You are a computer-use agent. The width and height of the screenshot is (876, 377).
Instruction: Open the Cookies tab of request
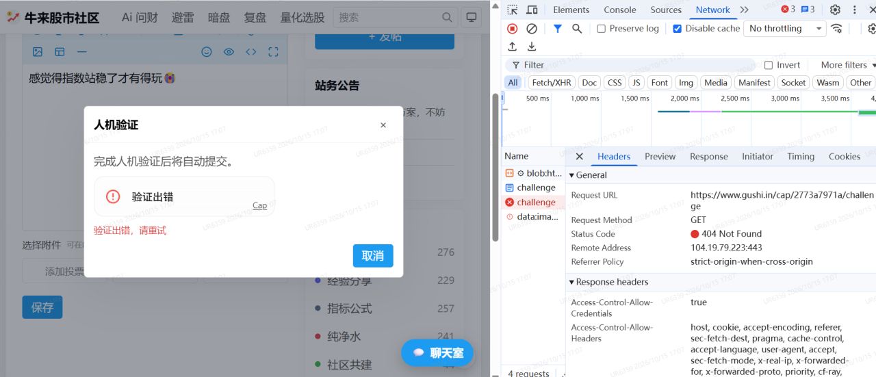(845, 157)
